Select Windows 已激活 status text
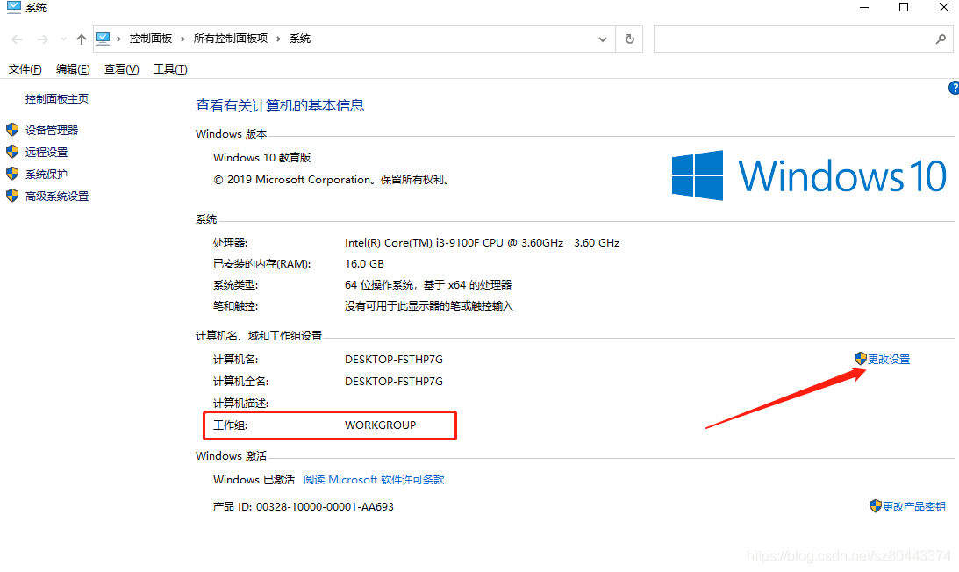This screenshot has height=572, width=959. pyautogui.click(x=254, y=480)
